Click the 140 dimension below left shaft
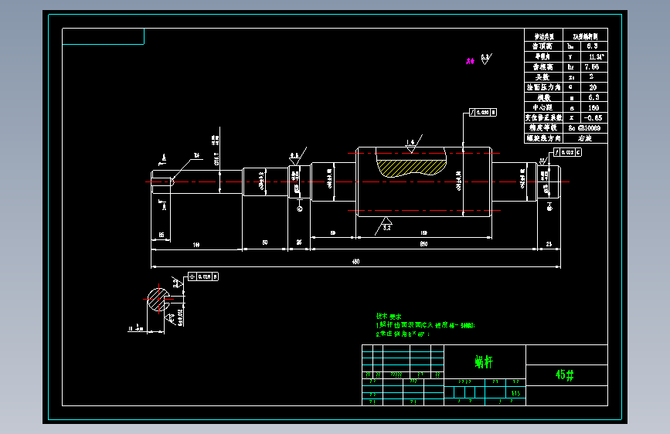Viewport: 670px width, 434px height. tap(196, 245)
